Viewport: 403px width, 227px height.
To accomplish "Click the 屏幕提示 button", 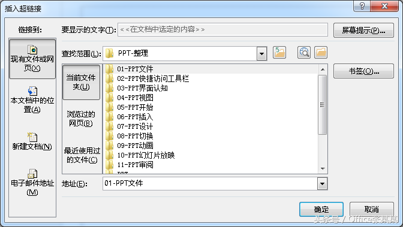I will tap(363, 31).
